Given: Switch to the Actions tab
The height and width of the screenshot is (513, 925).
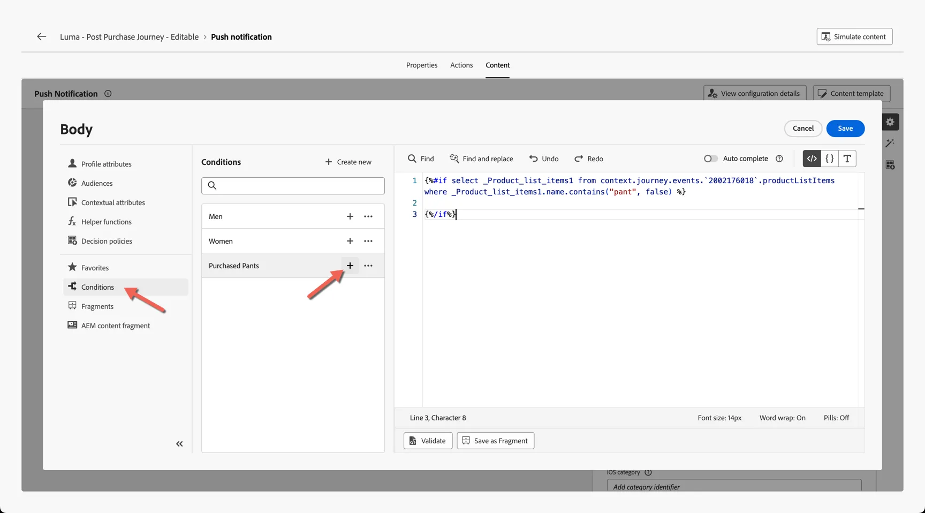Looking at the screenshot, I should pyautogui.click(x=461, y=65).
